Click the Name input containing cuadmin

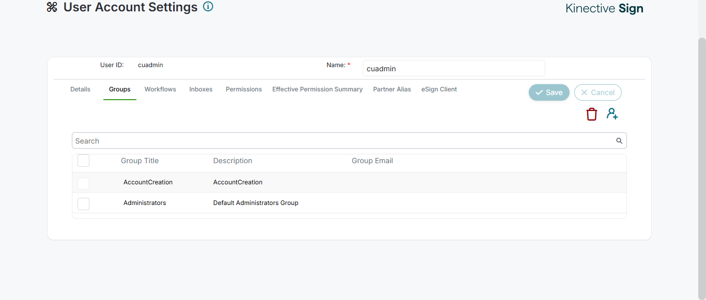453,69
